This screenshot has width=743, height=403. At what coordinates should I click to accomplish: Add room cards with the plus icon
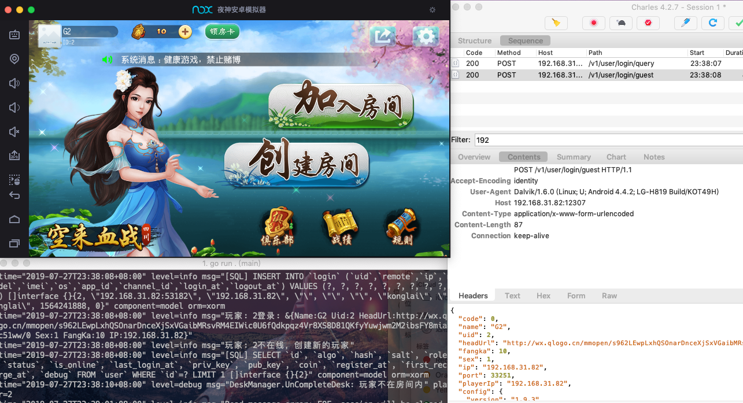coord(185,32)
